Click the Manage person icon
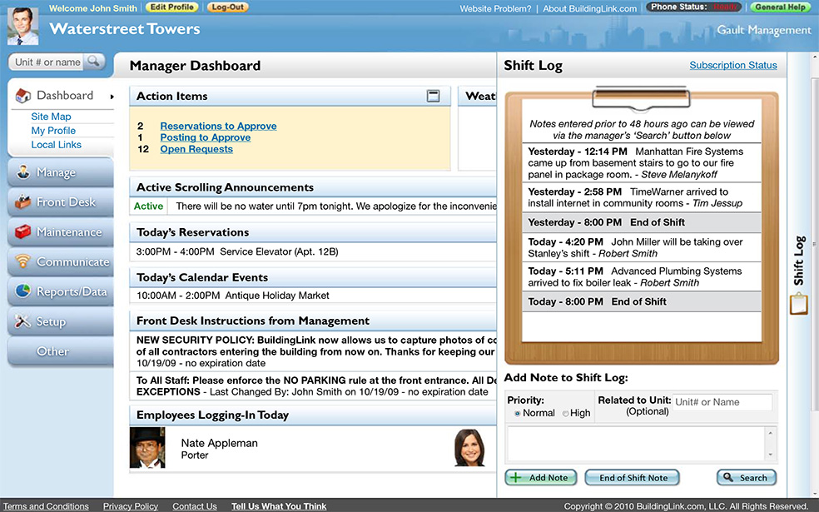Screen dimensions: 819x512 click(x=23, y=171)
